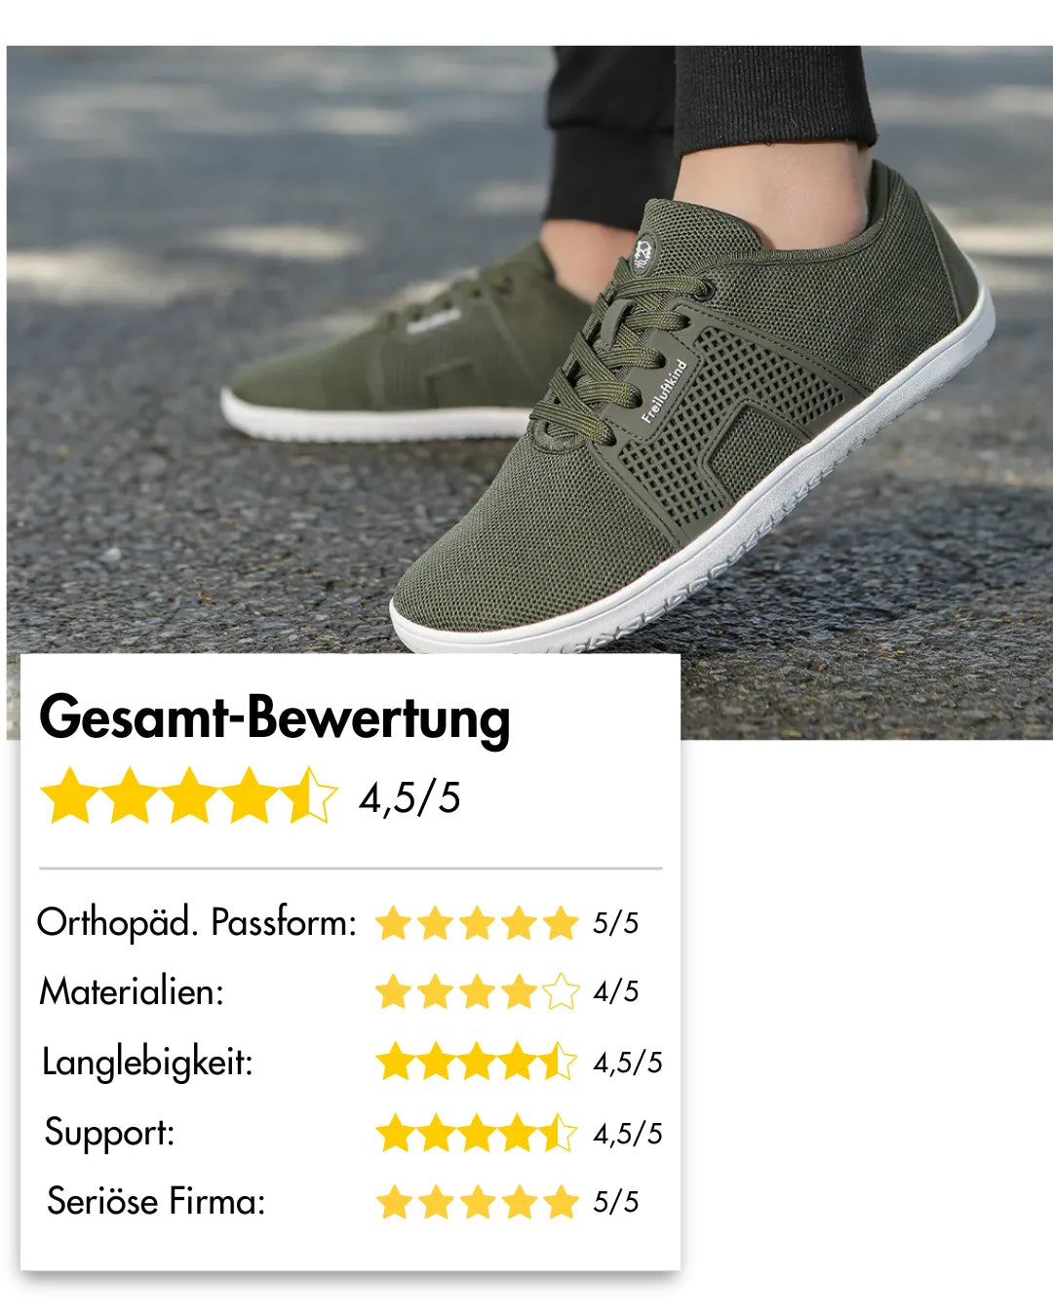Viewport: 1053px width, 1316px height.
Task: Click the Seriöse Firma 5/5 score
Action: tap(615, 1202)
